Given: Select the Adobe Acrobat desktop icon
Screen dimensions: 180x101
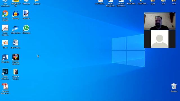Looking at the screenshot, I should tap(5, 30).
